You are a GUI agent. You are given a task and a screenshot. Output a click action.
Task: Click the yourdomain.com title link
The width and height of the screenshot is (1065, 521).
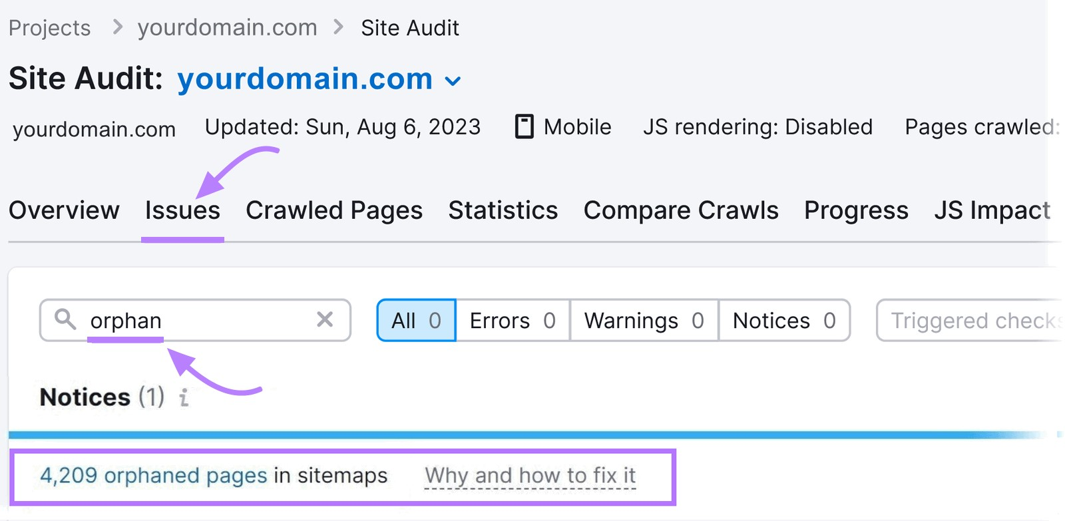tap(305, 79)
